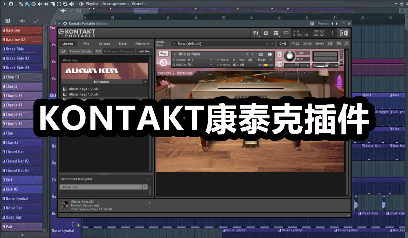Viewport: 408px width, 238px height.
Task: Expand the Kontakt Portable plugin menu arrow
Action: tap(59, 24)
